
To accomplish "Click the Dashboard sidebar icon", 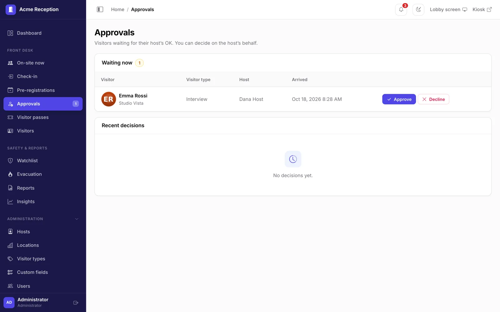I will 10,33.
